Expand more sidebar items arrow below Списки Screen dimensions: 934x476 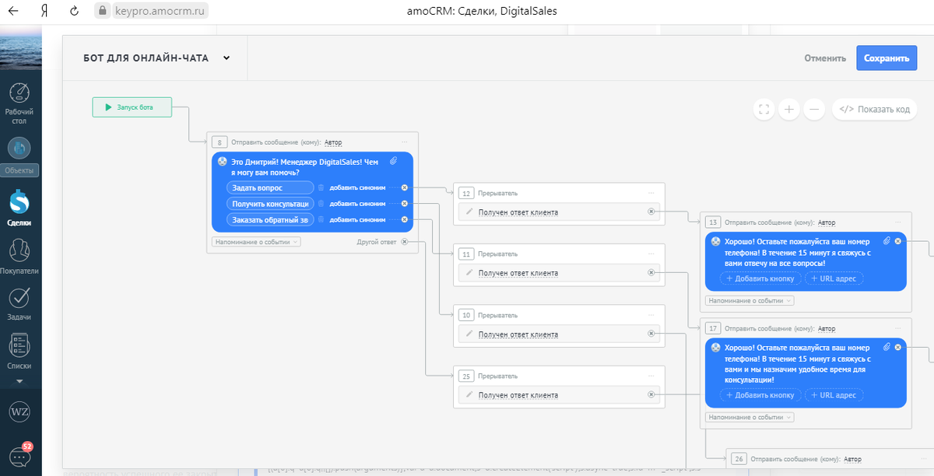tap(19, 382)
